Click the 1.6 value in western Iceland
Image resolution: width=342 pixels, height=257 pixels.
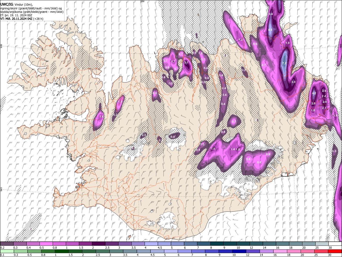point(101,117)
